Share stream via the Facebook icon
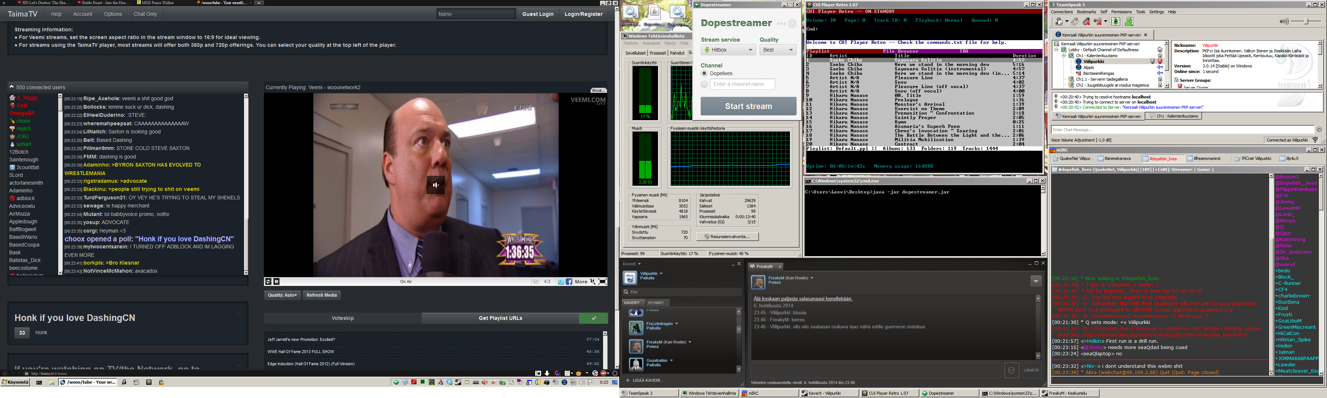Screen dimensions: 1327x398 [569, 282]
